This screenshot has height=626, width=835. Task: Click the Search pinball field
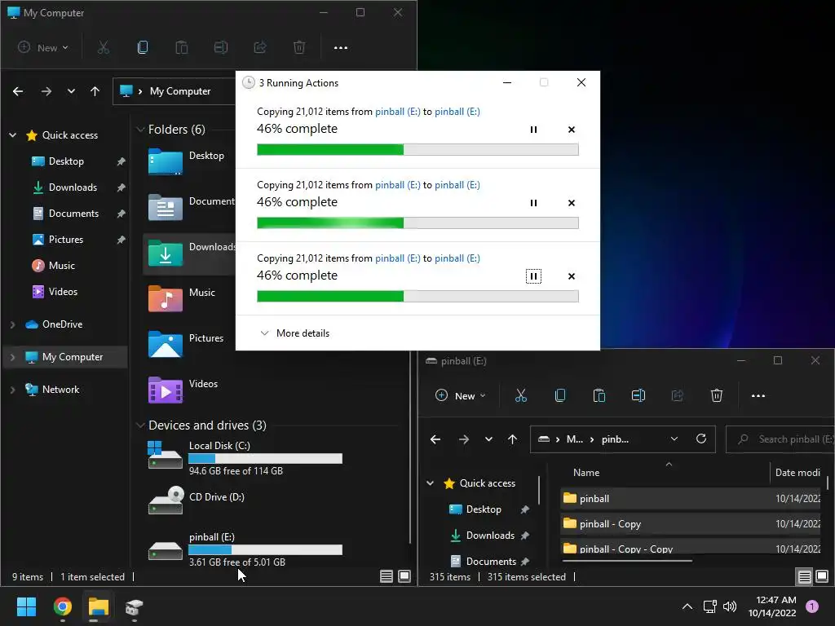click(x=780, y=439)
